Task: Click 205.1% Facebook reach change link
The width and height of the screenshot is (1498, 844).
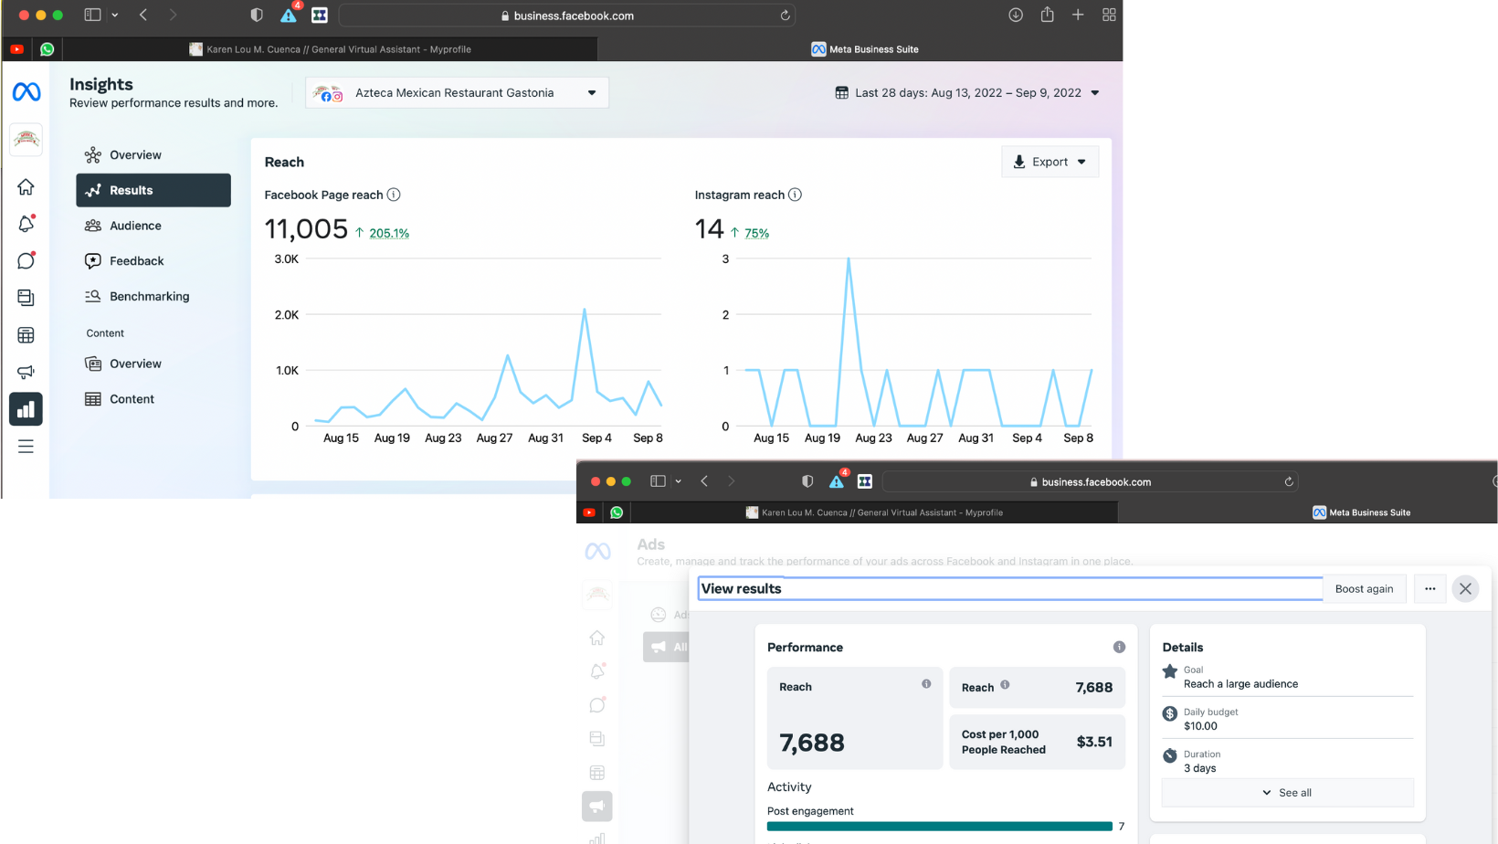Action: (389, 234)
